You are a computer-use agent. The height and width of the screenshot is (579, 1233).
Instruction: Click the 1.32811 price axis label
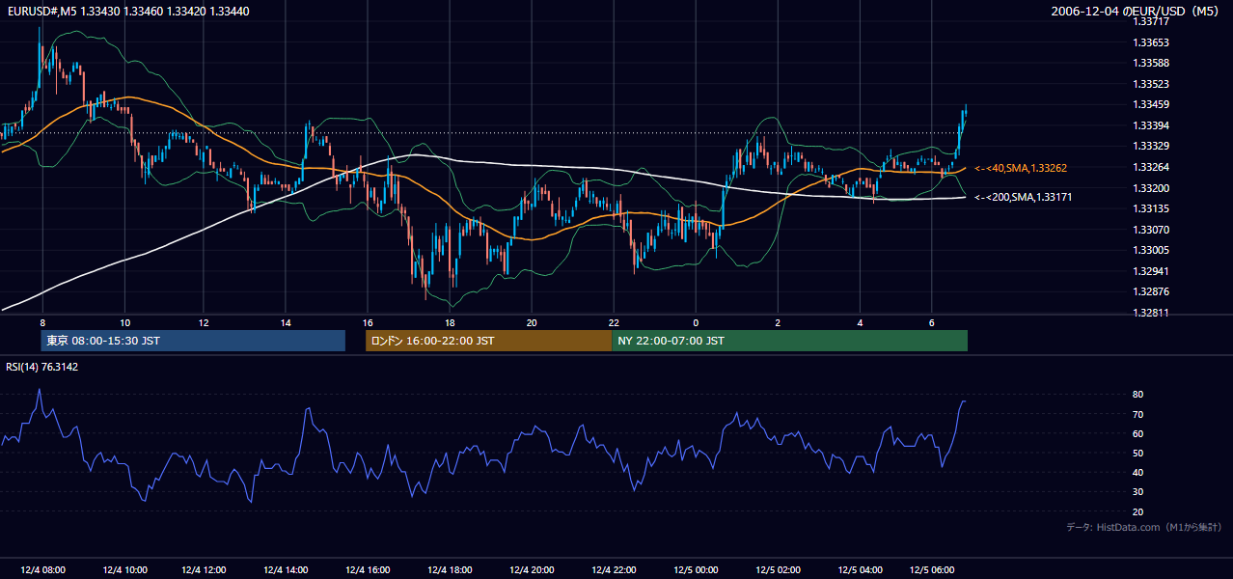pos(1151,313)
